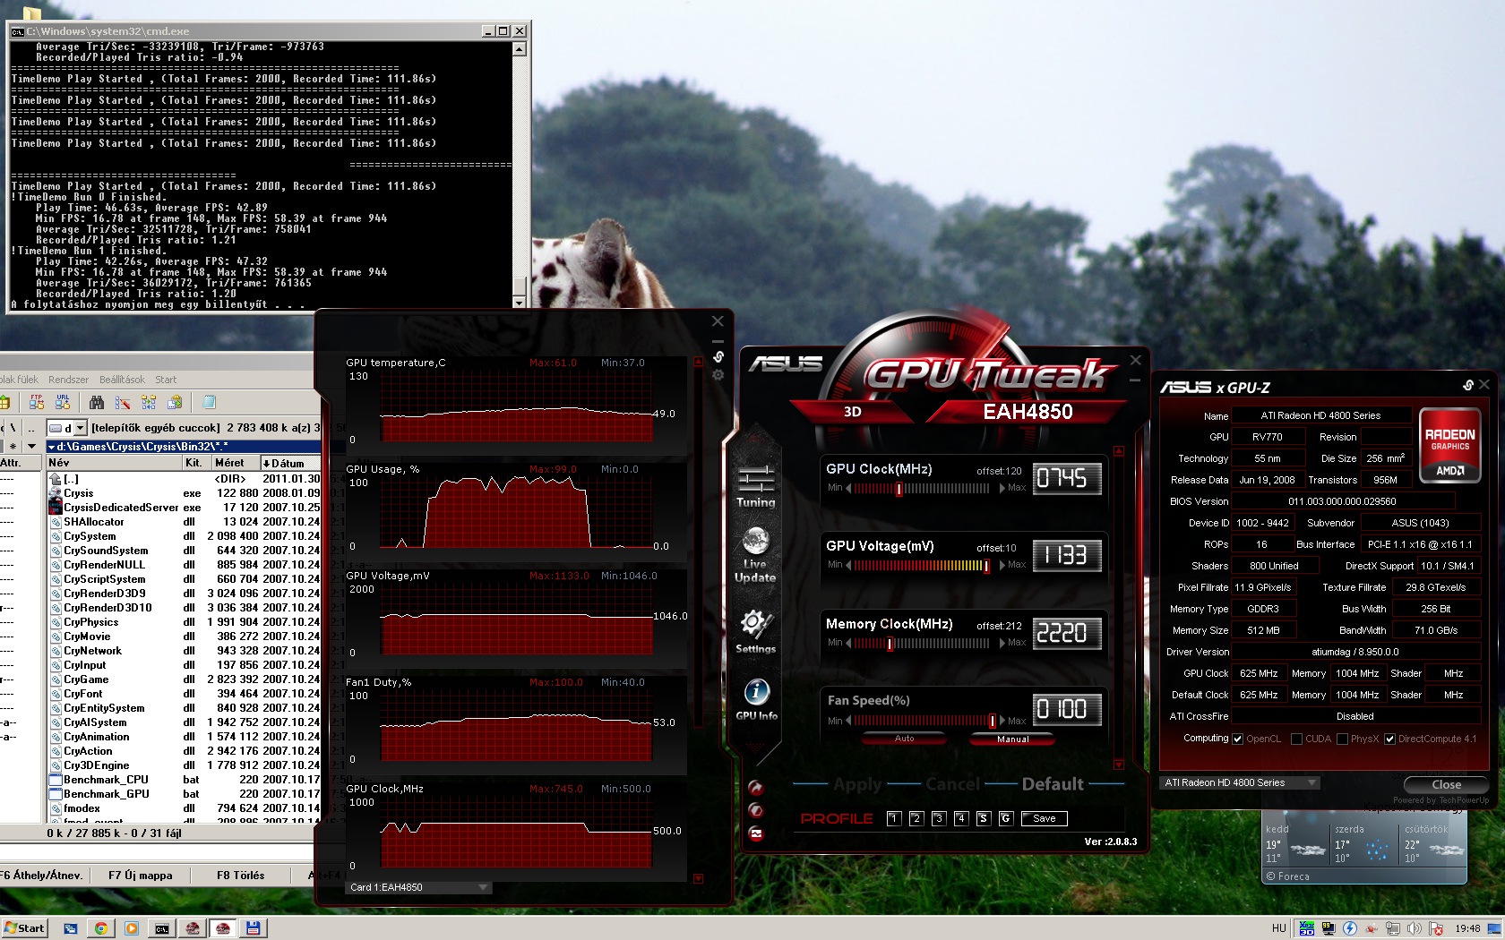Open the left panel history arrow next to asterisk
Screen dimensions: 1505x940
[31, 446]
